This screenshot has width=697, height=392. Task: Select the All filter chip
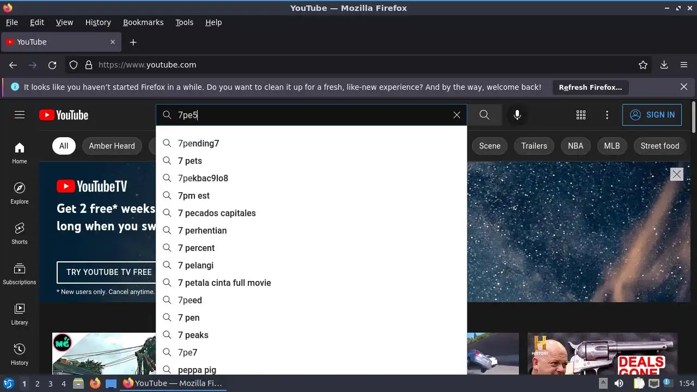tap(64, 146)
